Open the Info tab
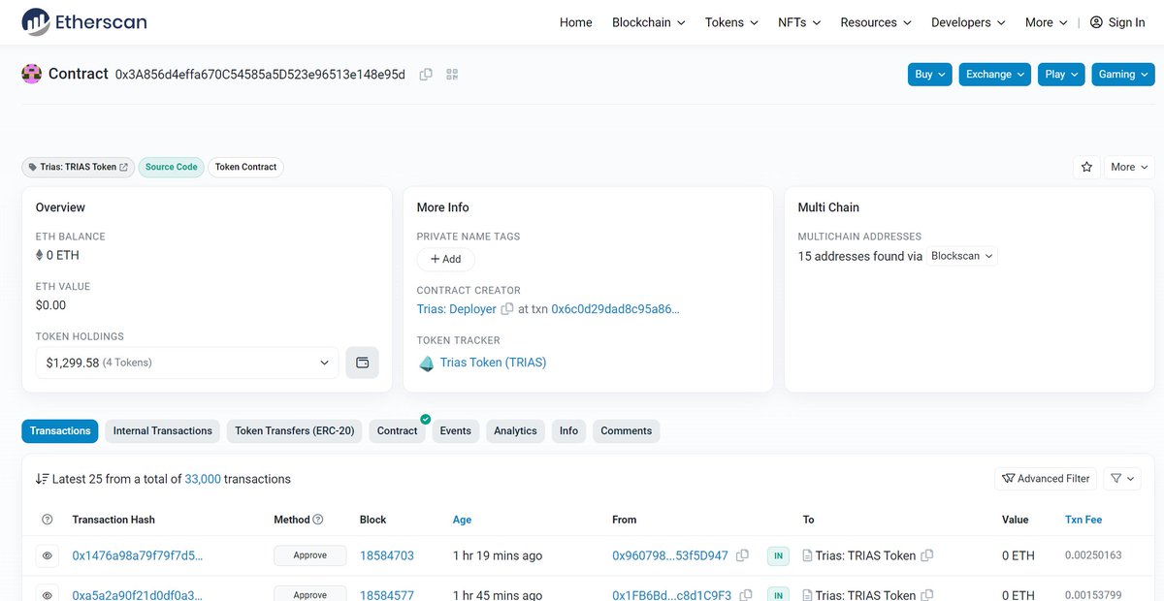Viewport: 1164px width, 601px height. (x=568, y=430)
